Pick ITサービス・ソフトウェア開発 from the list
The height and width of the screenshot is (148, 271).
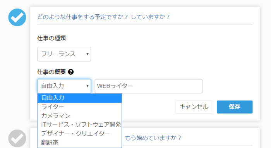click(x=79, y=124)
